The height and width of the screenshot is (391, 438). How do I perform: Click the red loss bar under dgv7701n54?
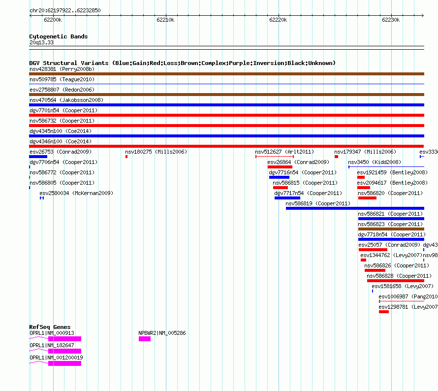tap(226, 115)
